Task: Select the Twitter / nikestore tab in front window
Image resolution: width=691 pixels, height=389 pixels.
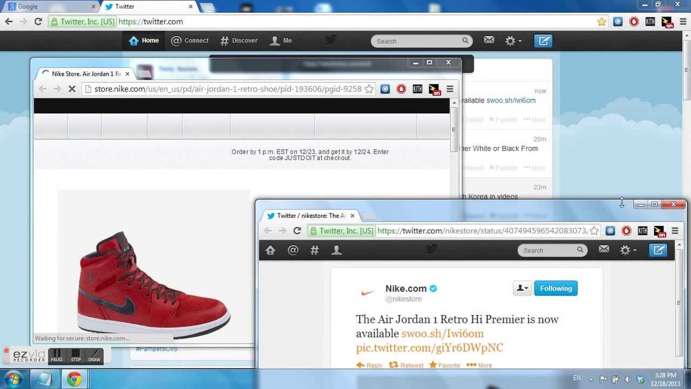Action: [310, 216]
